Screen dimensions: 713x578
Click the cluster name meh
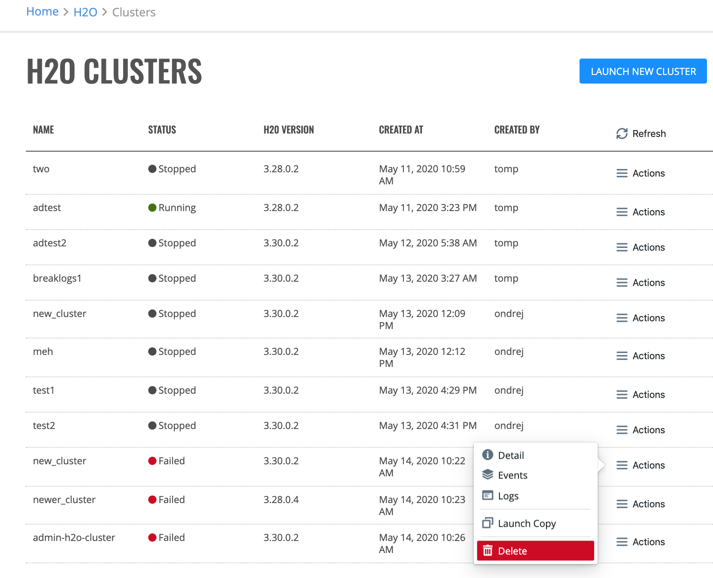tap(43, 351)
